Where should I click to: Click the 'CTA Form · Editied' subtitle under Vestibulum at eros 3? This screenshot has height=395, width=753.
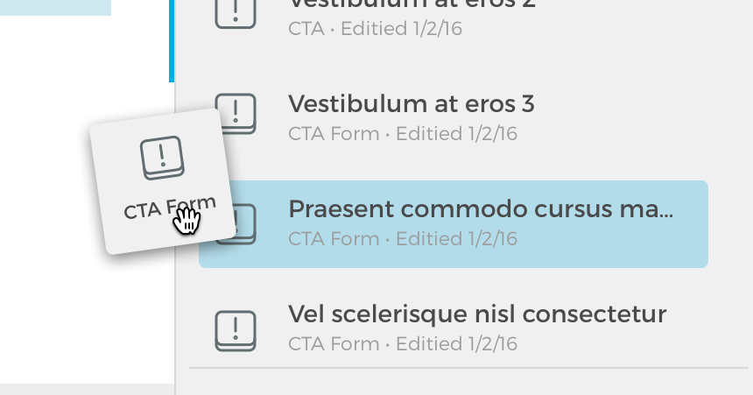[x=403, y=134]
